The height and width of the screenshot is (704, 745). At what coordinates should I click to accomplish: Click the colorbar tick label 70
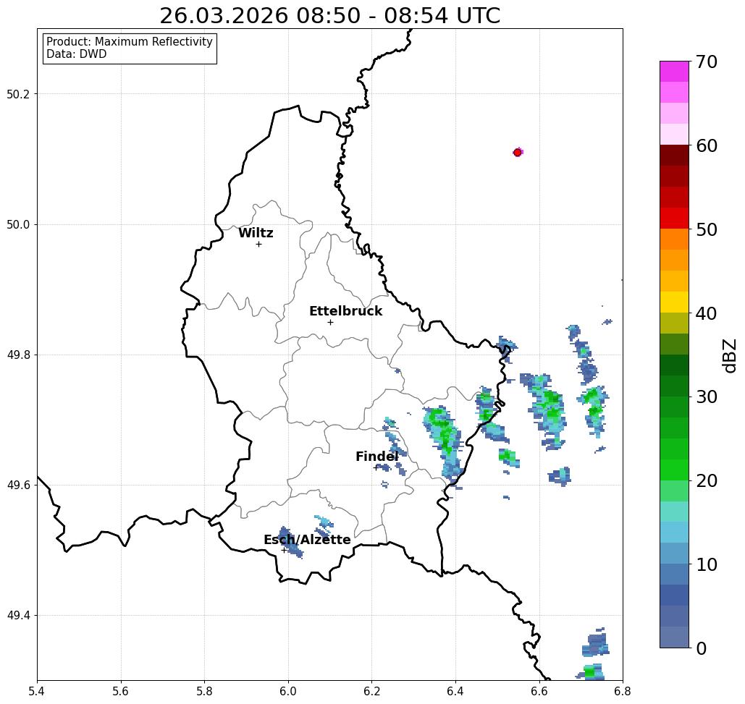click(x=706, y=62)
